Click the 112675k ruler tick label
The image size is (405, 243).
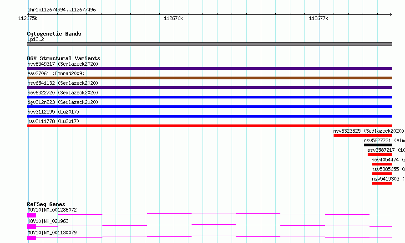pos(28,18)
